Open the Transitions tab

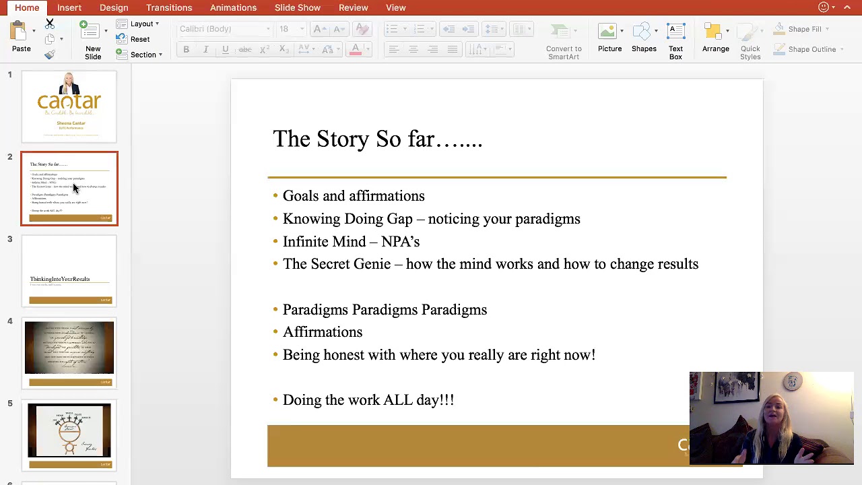tap(169, 7)
